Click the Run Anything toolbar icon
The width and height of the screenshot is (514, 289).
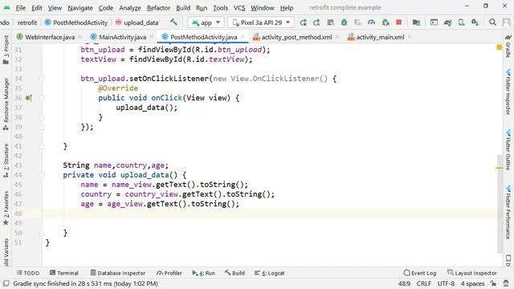point(434,22)
